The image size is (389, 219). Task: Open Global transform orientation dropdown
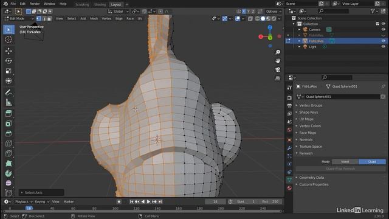point(118,12)
